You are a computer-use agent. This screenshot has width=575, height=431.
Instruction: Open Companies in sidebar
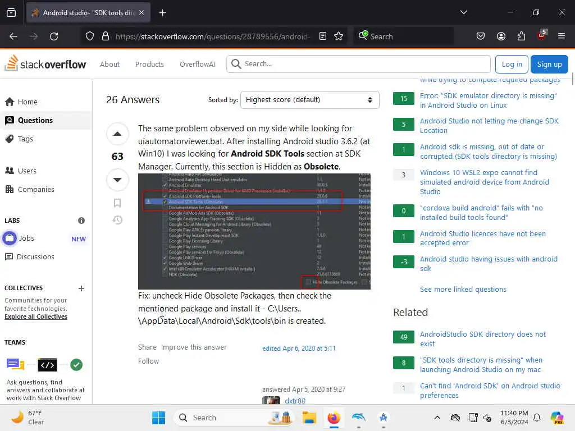[x=30, y=190]
